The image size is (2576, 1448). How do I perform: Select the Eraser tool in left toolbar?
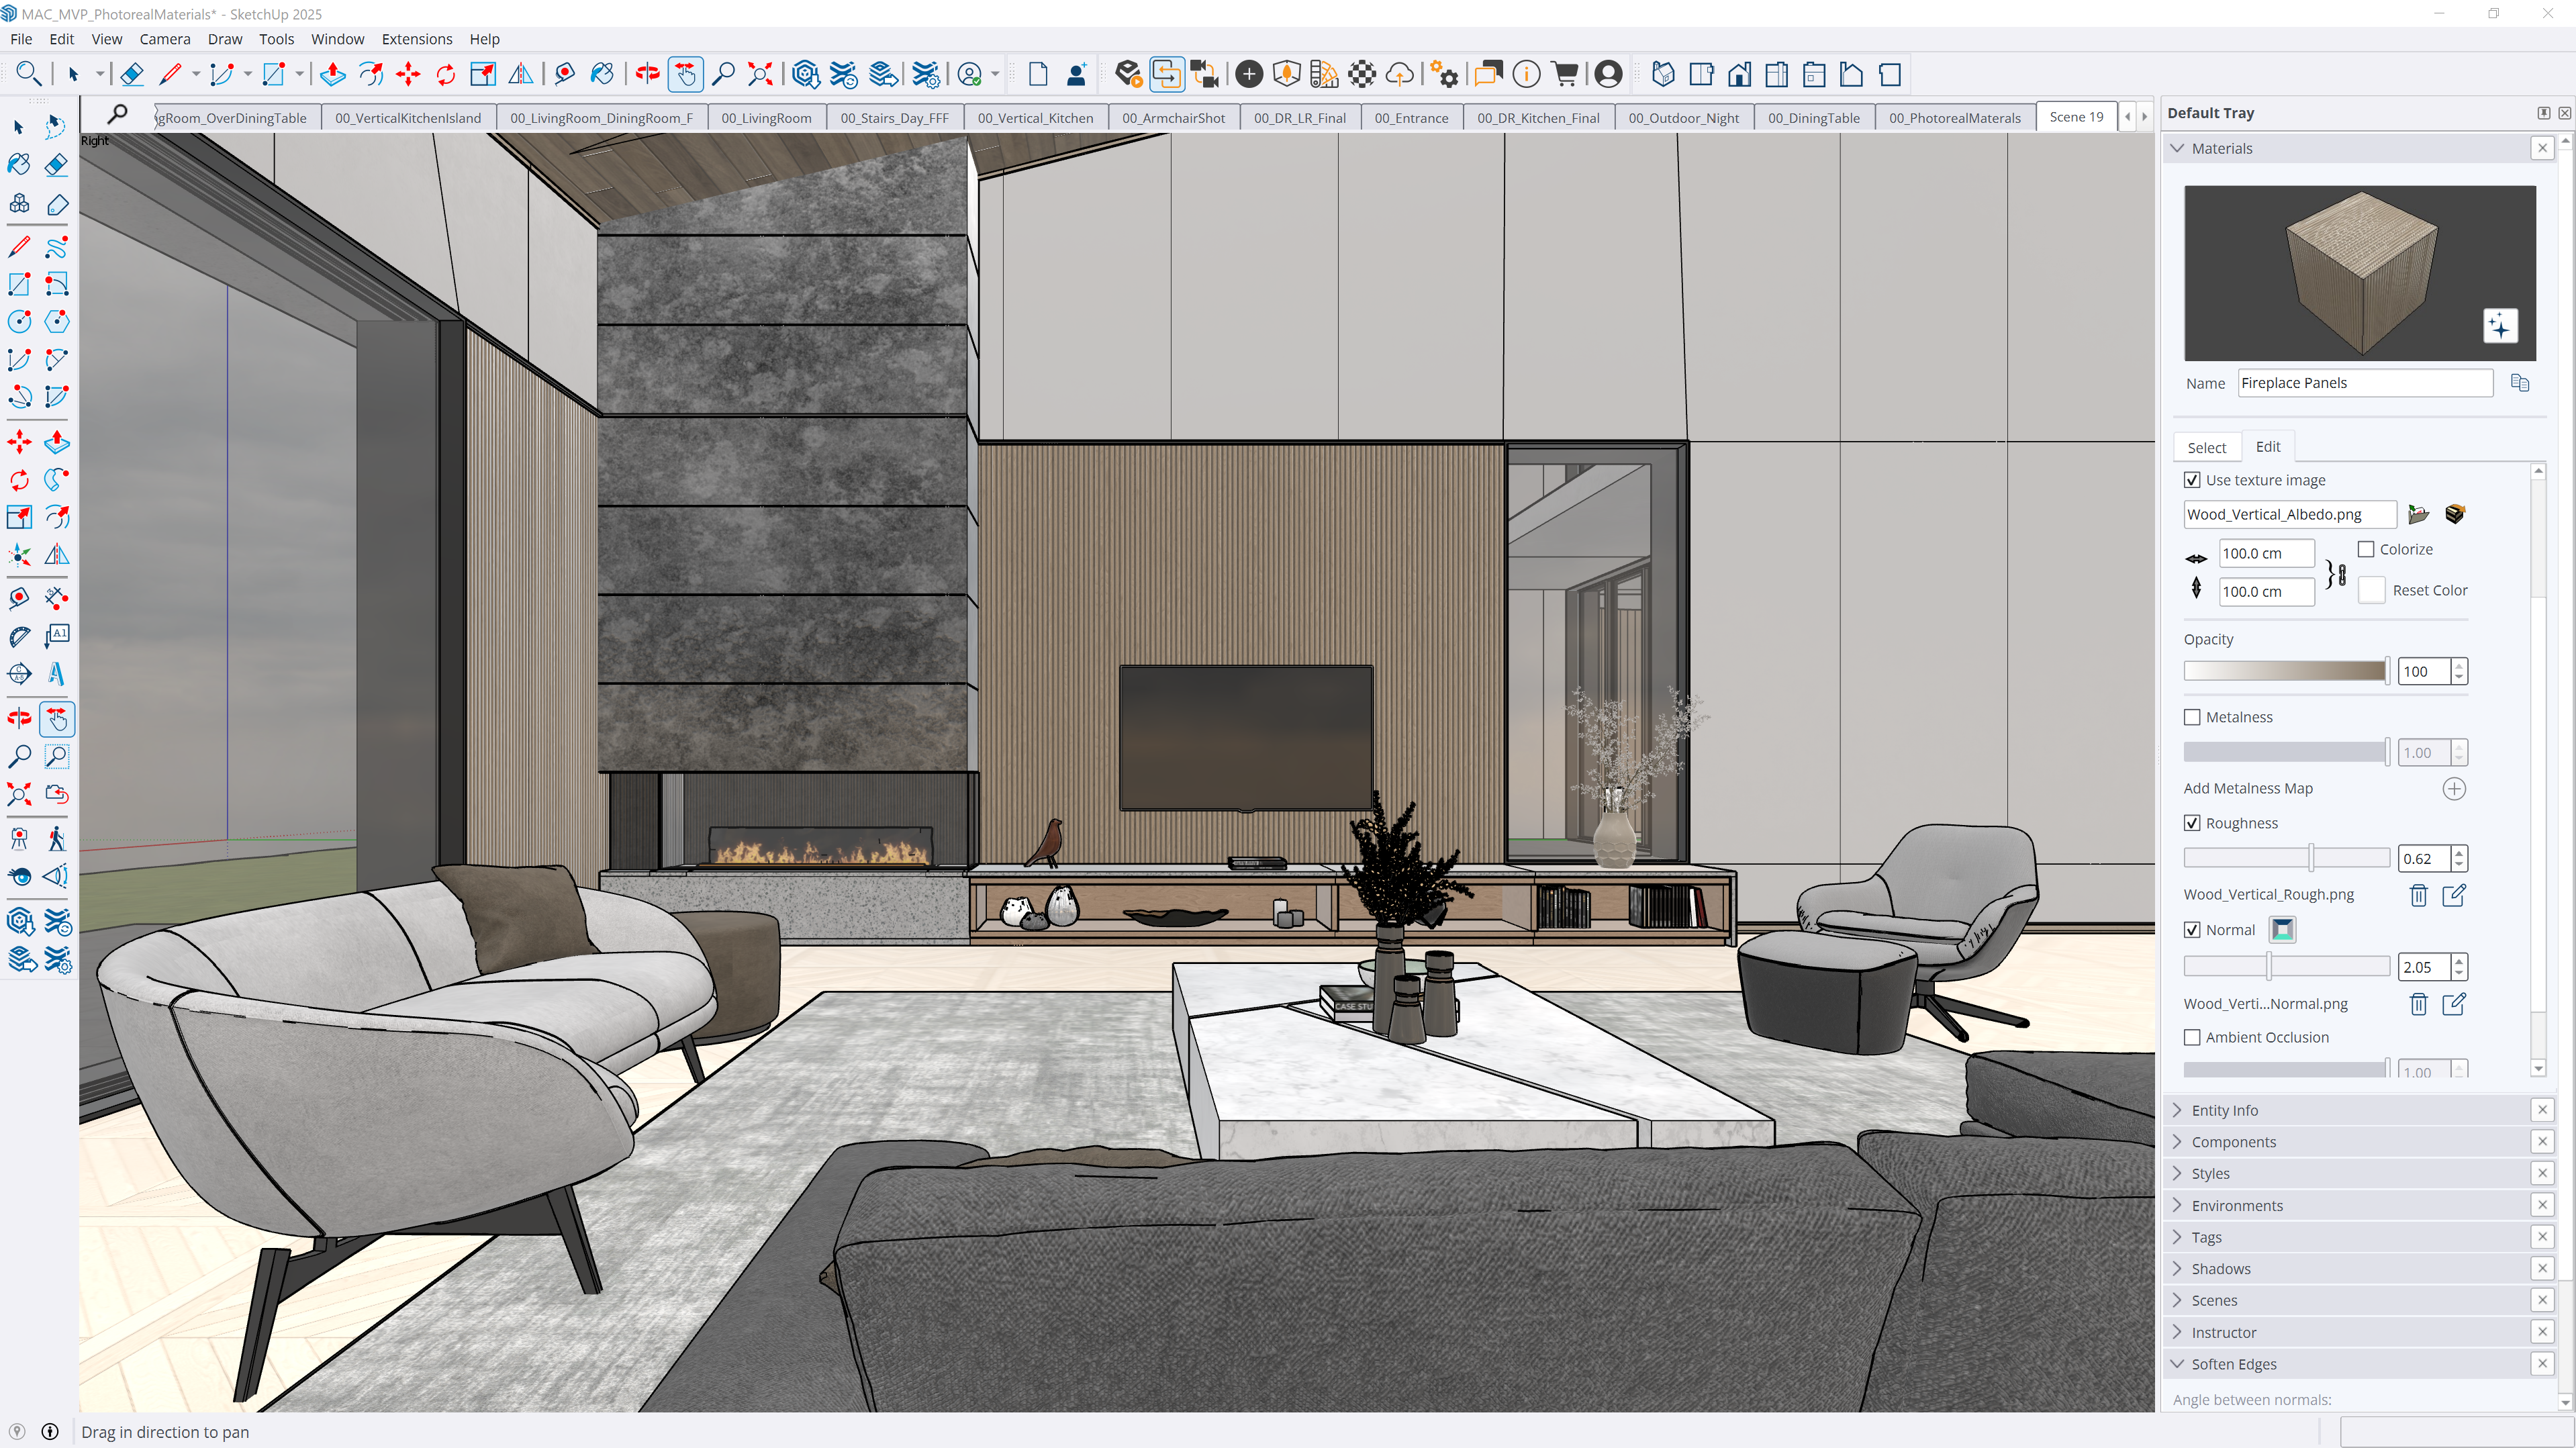pyautogui.click(x=57, y=164)
